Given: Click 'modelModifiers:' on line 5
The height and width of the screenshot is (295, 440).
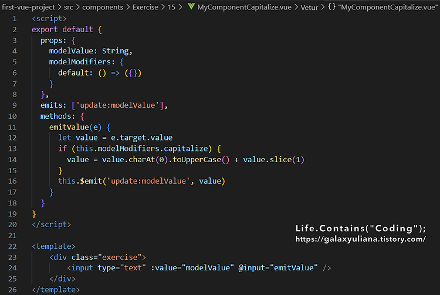Looking at the screenshot, I should 82,62.
